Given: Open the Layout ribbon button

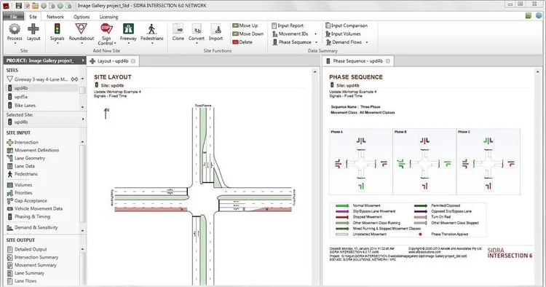Looking at the screenshot, I should (x=33, y=32).
